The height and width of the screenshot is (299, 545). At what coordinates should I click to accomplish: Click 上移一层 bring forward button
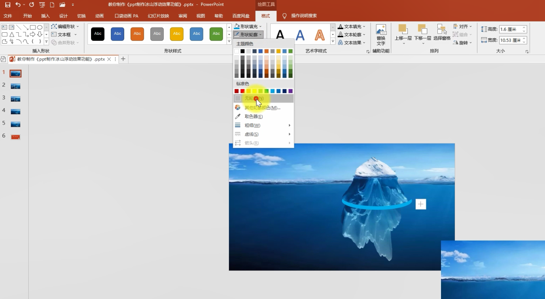coord(403,34)
